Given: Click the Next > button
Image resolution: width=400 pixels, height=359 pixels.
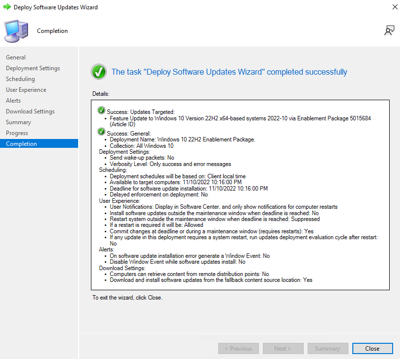Looking at the screenshot, I should [283, 348].
